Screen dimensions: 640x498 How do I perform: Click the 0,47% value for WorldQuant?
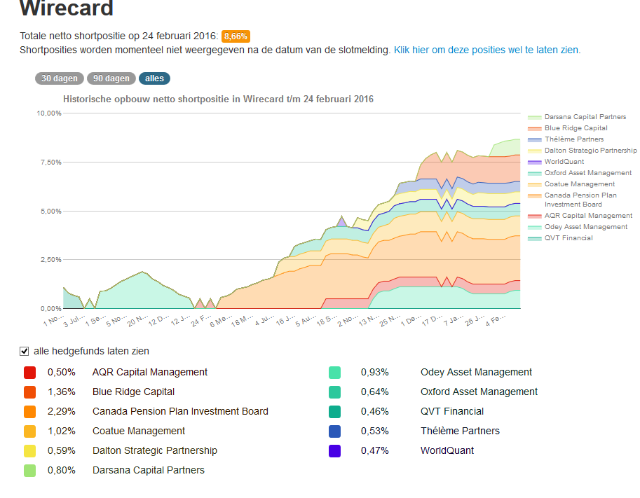[x=375, y=450]
